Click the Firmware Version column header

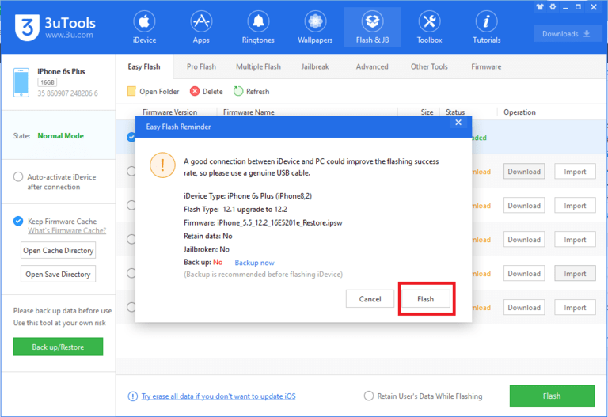coord(169,112)
